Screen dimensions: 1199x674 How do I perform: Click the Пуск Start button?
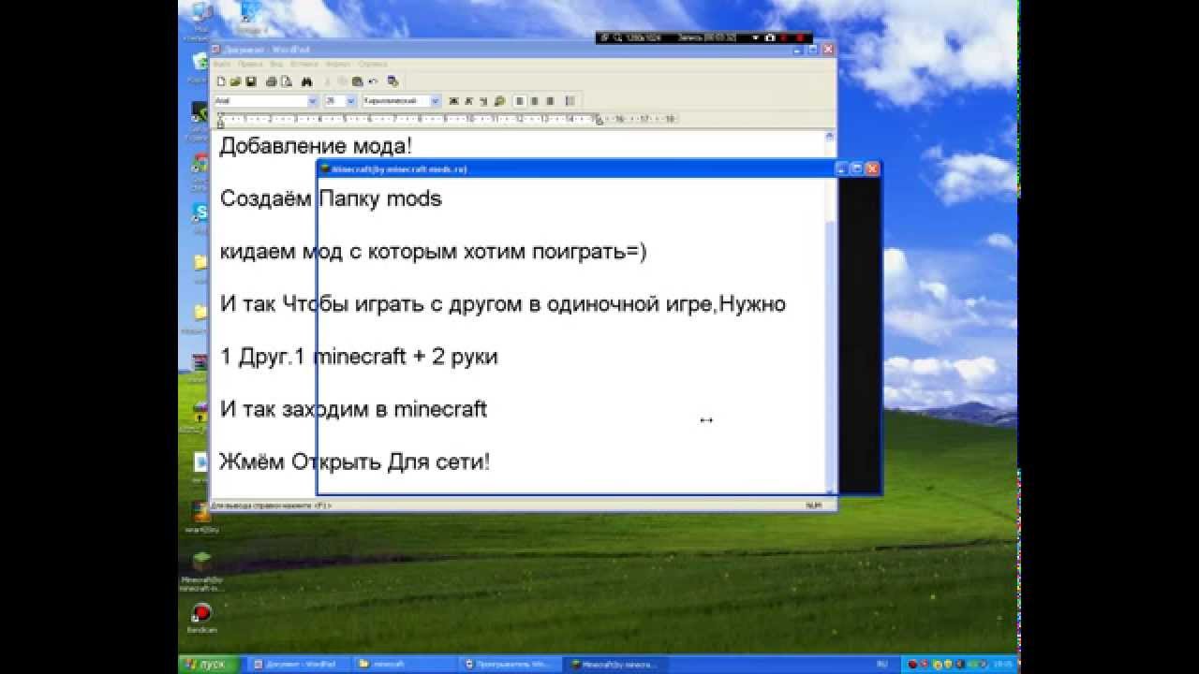tap(209, 664)
